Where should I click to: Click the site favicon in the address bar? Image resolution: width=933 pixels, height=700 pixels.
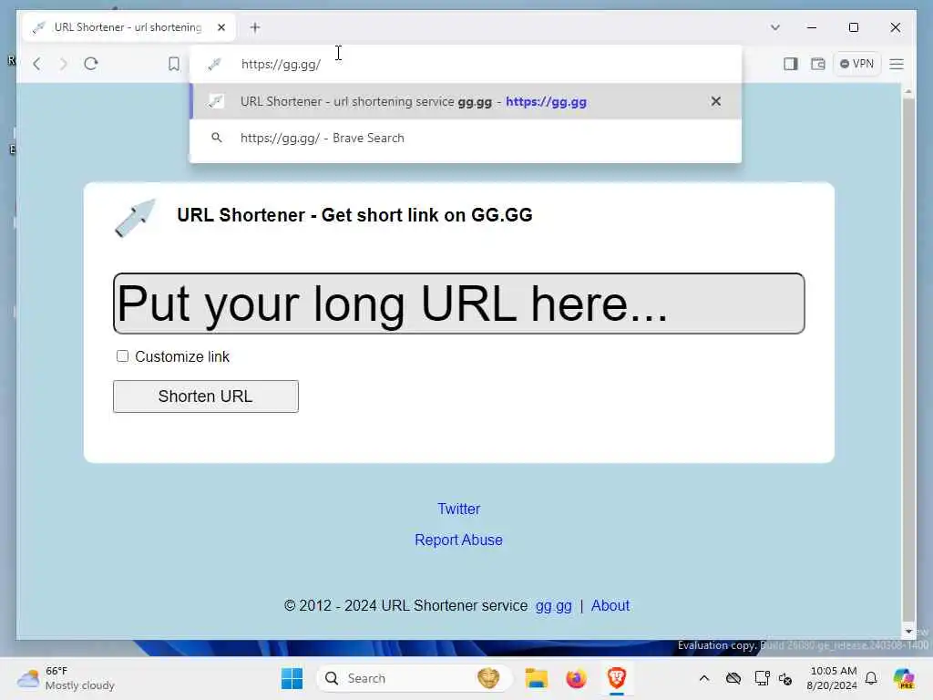coord(215,65)
